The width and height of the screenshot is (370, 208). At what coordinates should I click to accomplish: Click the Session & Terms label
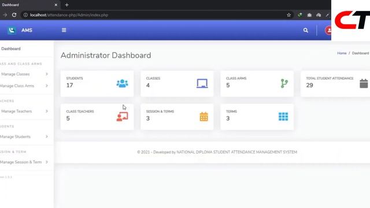coord(160,112)
